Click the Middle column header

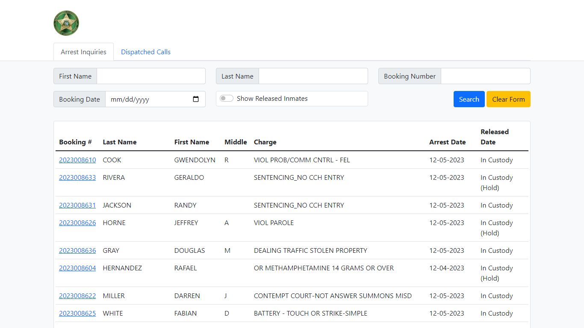pos(236,142)
